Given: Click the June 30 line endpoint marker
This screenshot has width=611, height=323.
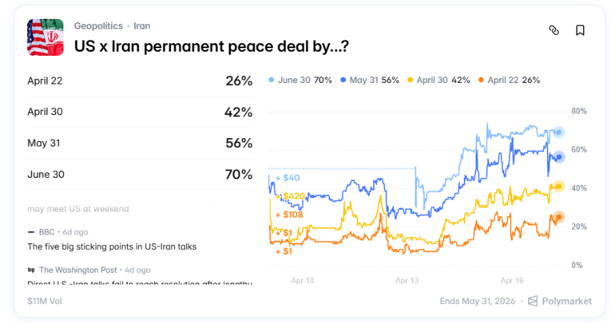Looking at the screenshot, I should point(559,133).
